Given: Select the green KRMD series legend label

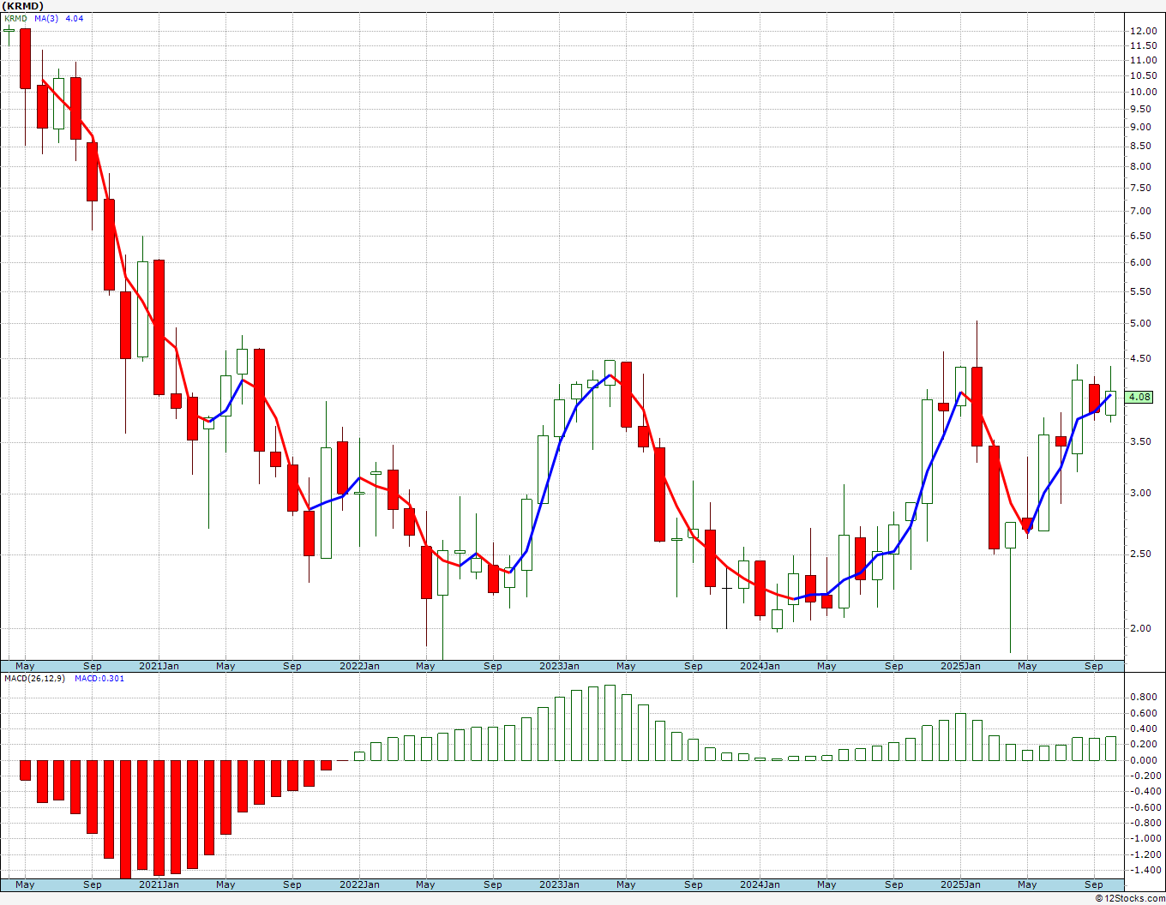Looking at the screenshot, I should click(x=15, y=18).
